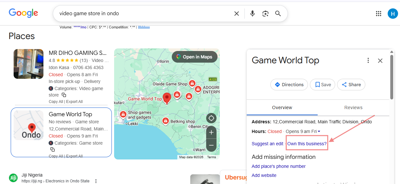This screenshot has height=184, width=400.
Task: Click the map Terms link
Action: (x=211, y=157)
